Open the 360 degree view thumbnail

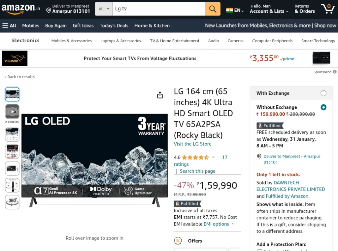12,202
